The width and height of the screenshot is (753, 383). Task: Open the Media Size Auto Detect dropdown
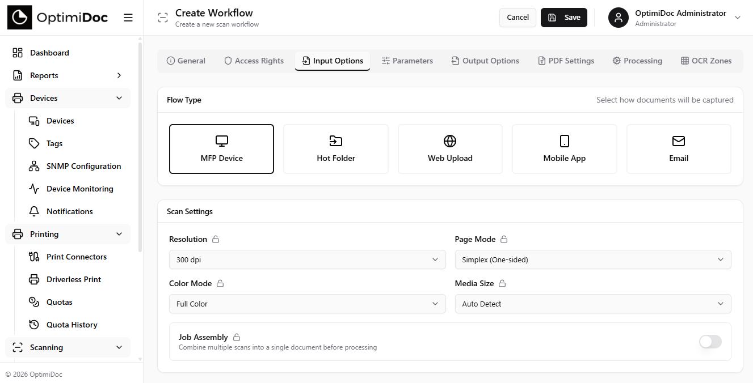coord(593,304)
